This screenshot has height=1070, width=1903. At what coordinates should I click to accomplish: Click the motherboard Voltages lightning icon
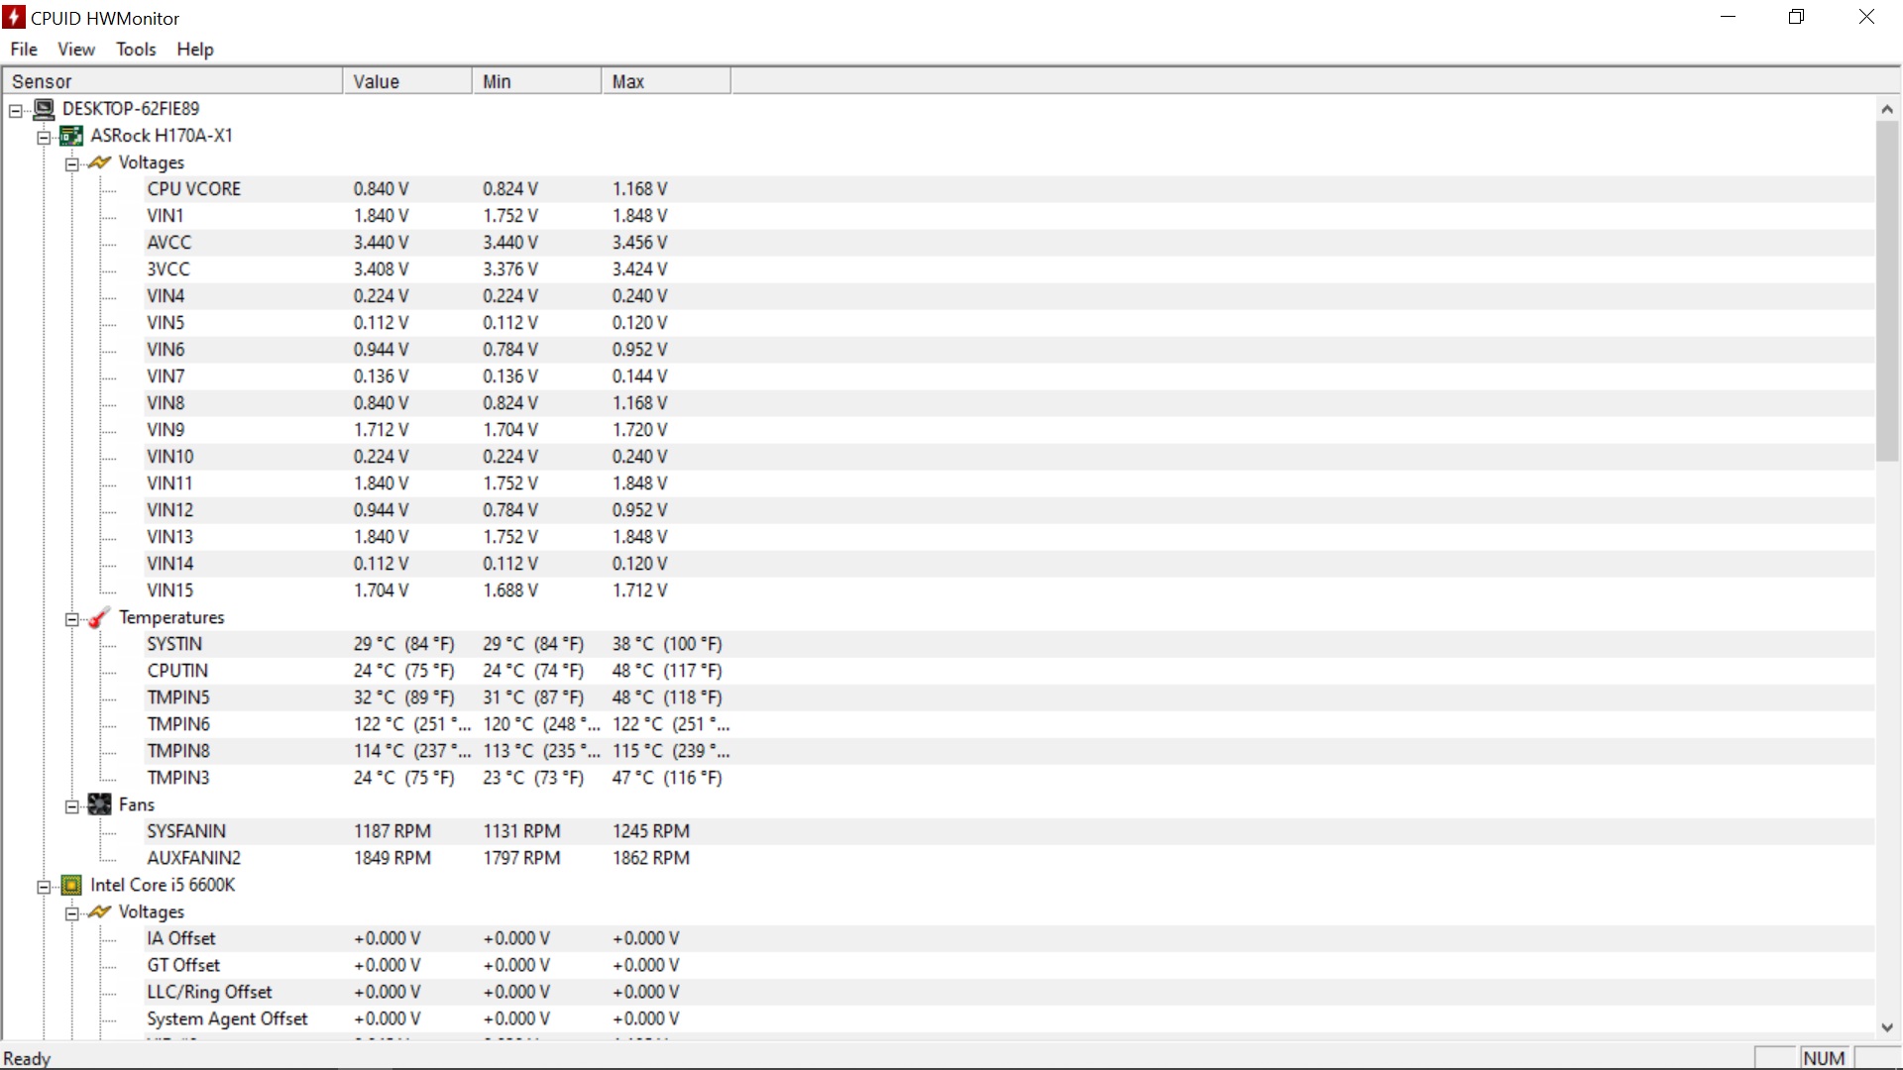tap(99, 162)
